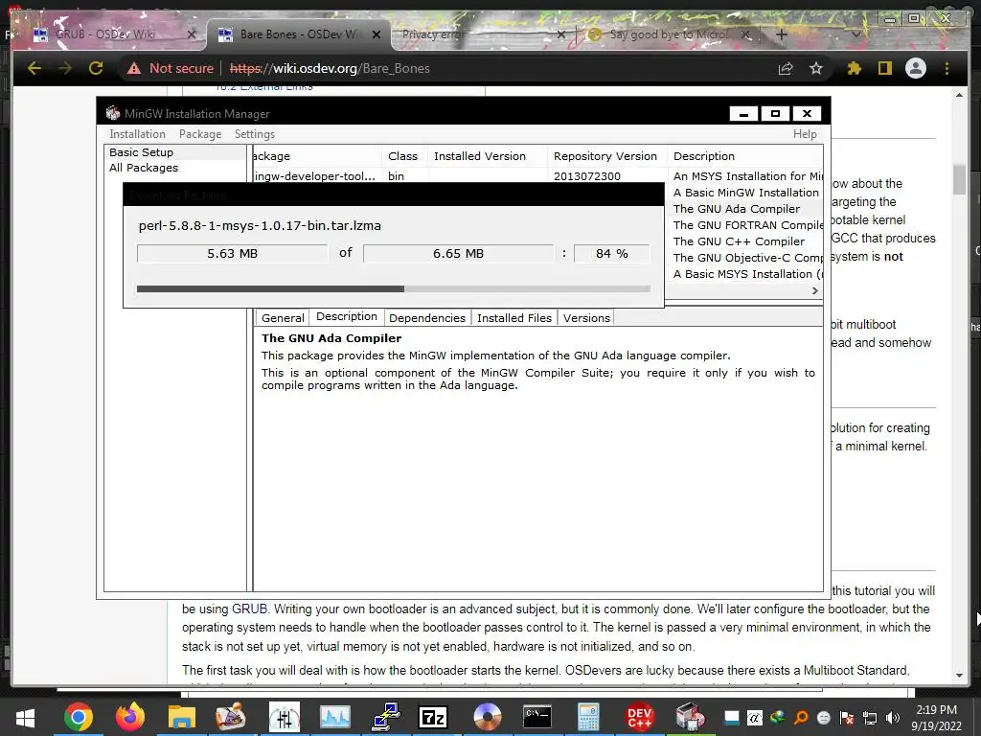Open the Chrome tab search dropdown arrow

856,34
